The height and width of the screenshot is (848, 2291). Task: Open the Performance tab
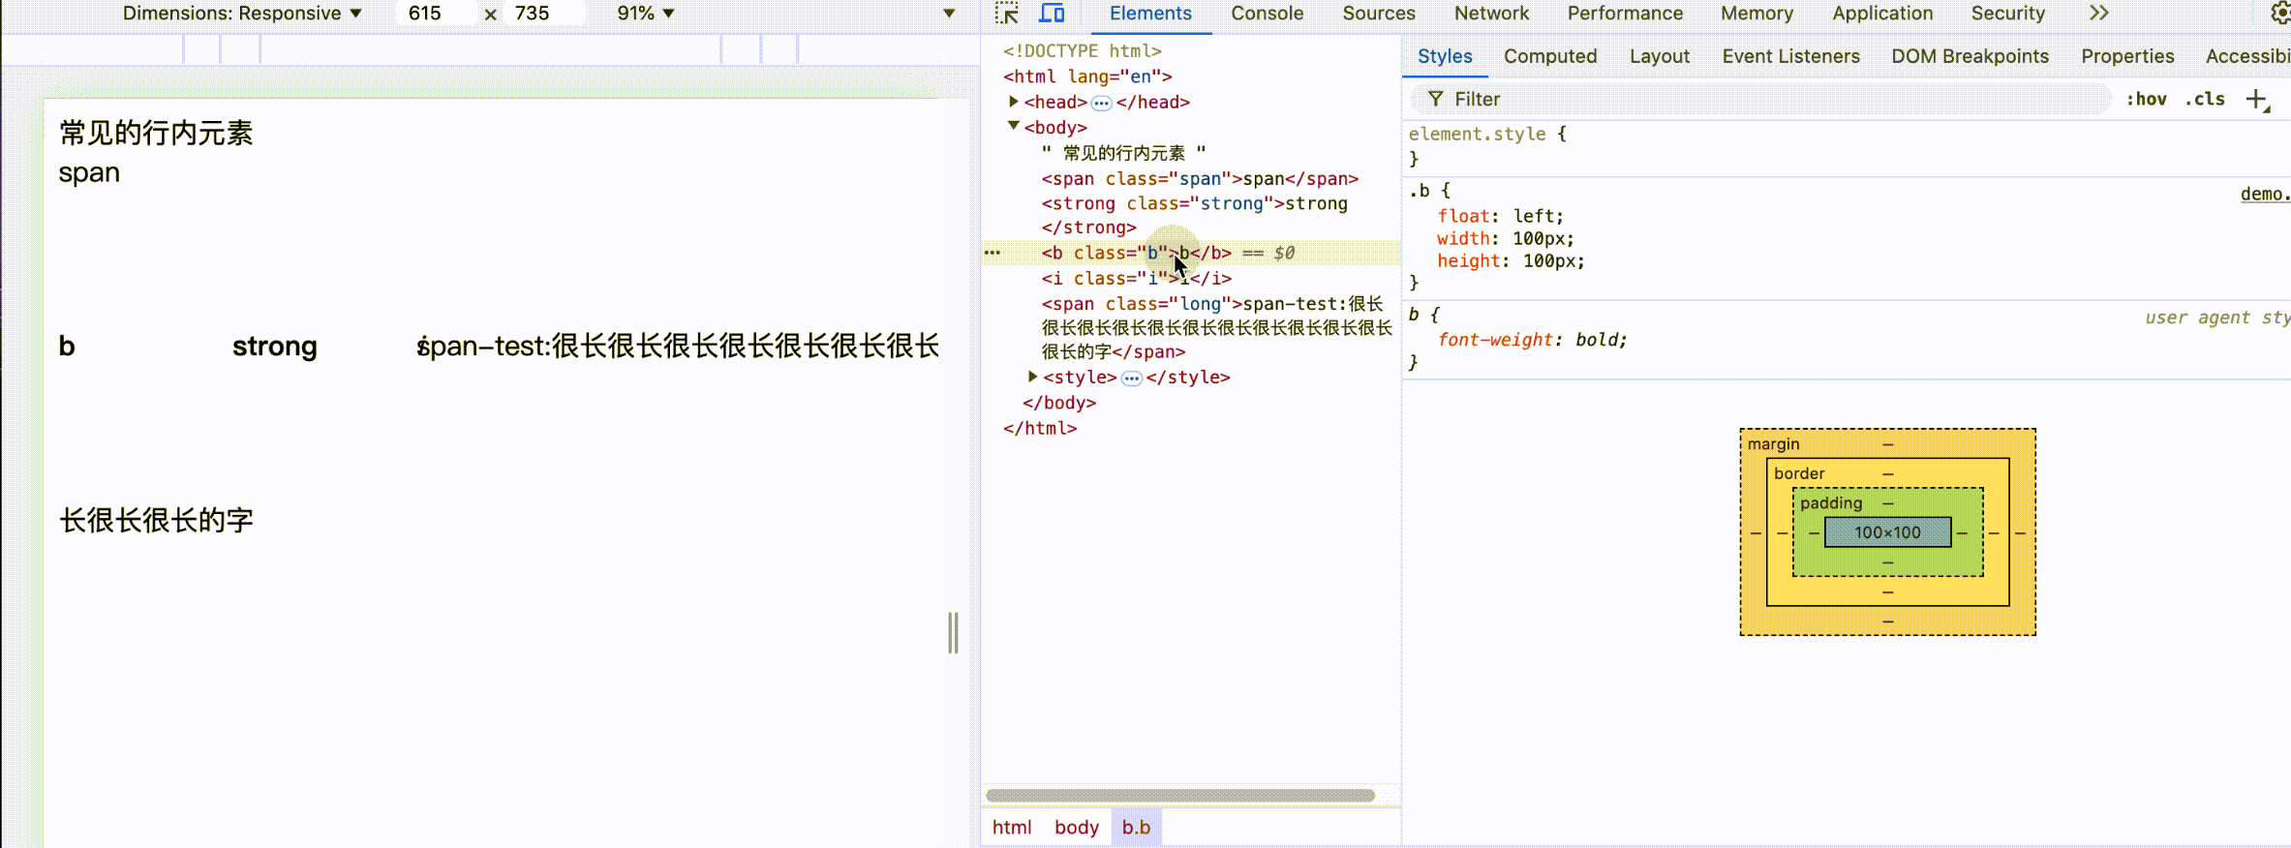(1625, 14)
